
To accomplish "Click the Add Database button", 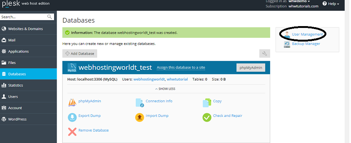I will pyautogui.click(x=80, y=53).
